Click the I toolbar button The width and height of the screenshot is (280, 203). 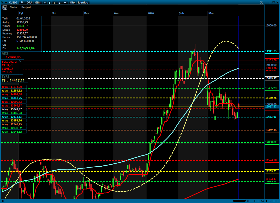click(x=49, y=2)
